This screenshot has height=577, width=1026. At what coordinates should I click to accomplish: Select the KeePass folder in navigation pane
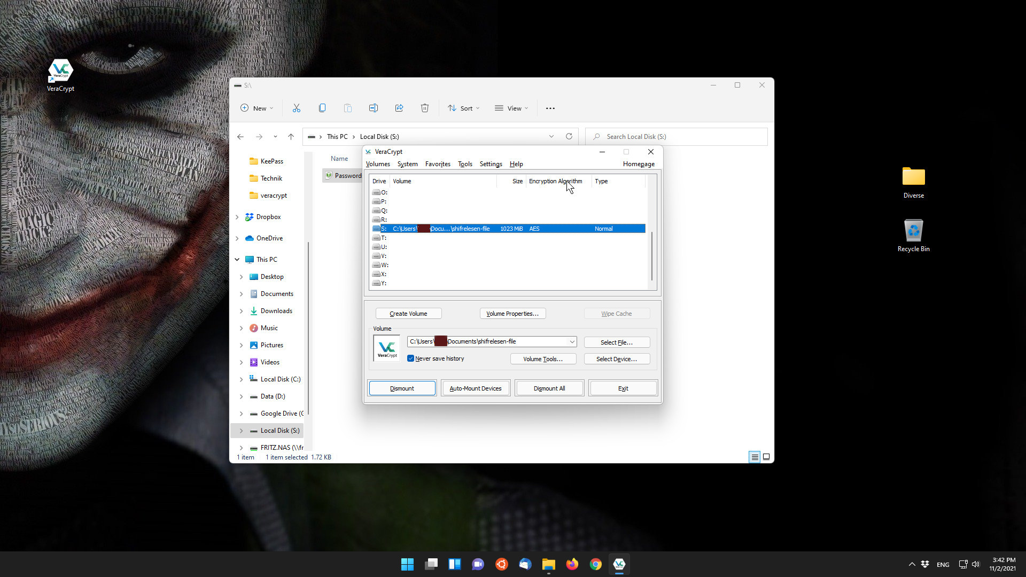[272, 161]
